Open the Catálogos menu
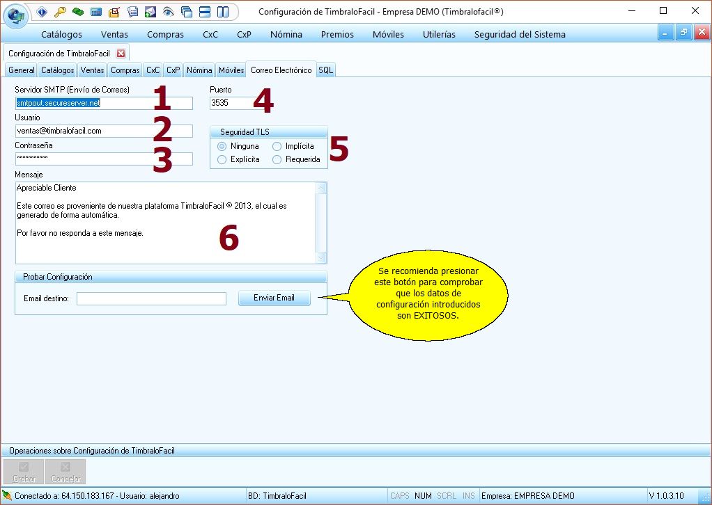 point(62,35)
